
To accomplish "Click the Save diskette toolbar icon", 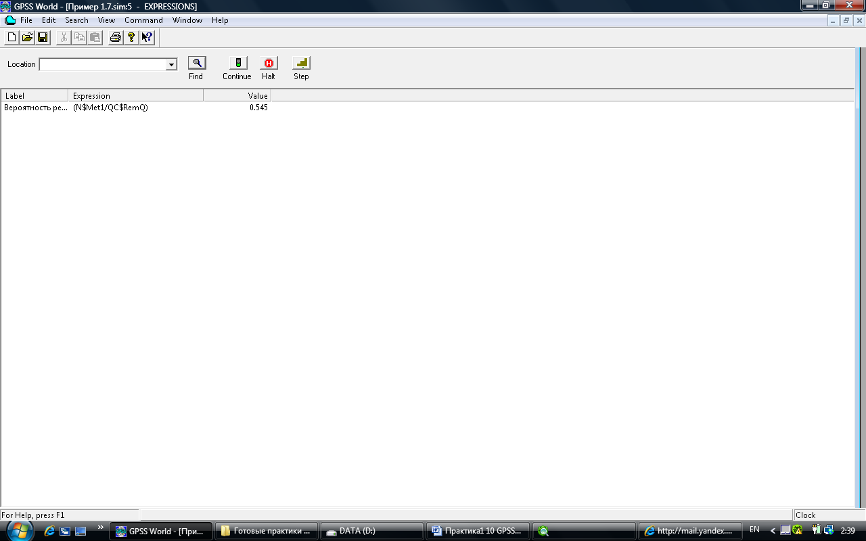I will pos(43,37).
